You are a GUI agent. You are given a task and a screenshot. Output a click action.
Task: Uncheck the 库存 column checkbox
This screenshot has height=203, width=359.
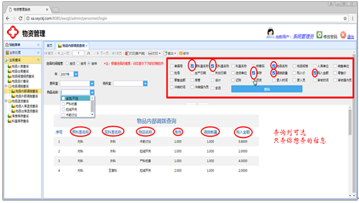click(x=253, y=72)
